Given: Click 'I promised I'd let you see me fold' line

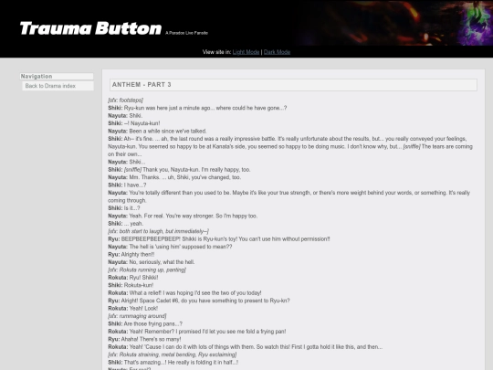Looking at the screenshot, I should [197, 332].
